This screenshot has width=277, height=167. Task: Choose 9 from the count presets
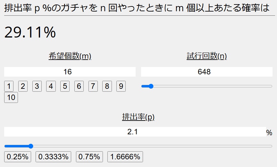(x=121, y=86)
